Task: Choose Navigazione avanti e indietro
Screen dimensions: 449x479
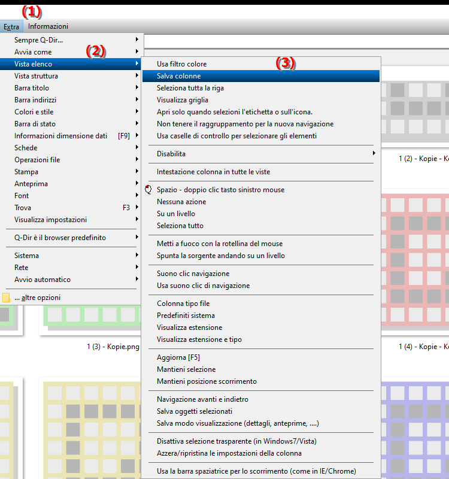Action: pyautogui.click(x=261, y=399)
